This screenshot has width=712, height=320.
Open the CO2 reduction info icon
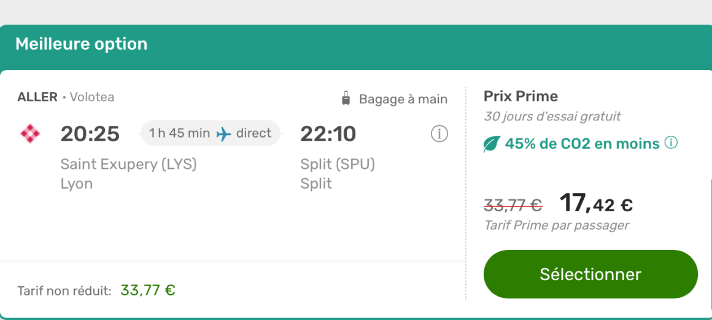[671, 143]
